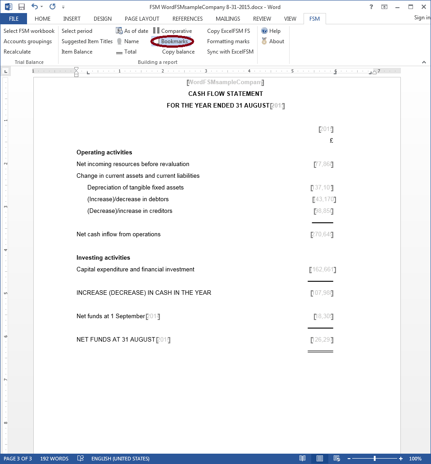Open FSM Help icon
431x464 pixels.
tap(264, 31)
